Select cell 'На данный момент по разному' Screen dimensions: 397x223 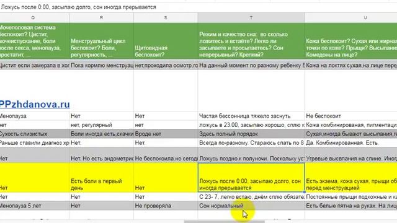[x=251, y=65]
